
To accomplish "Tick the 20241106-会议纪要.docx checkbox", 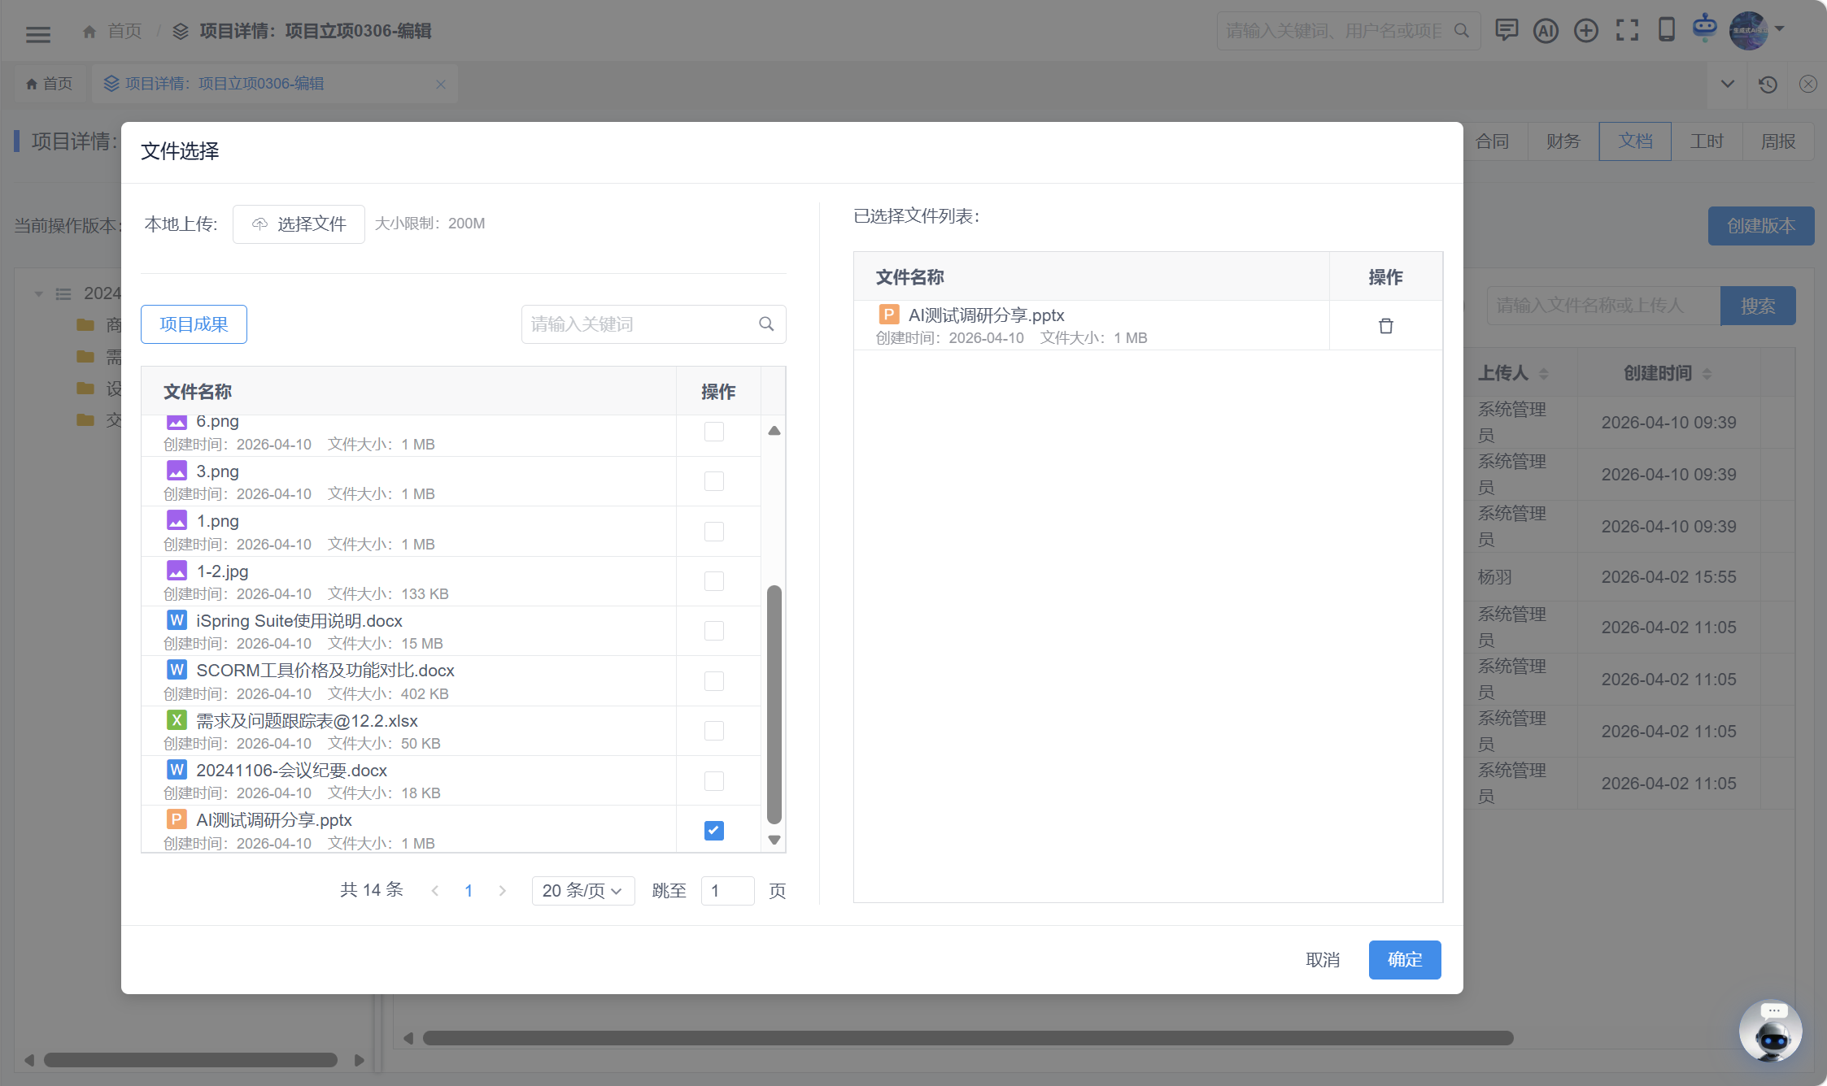I will point(713,781).
